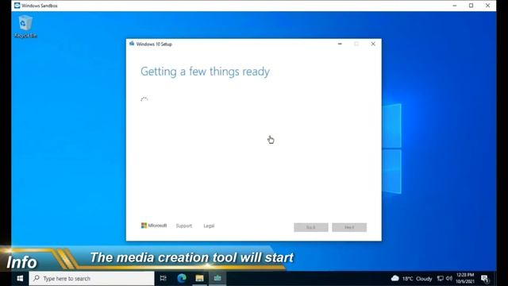Minimize the Windows 10 Setup window
This screenshot has width=508, height=286.
point(340,44)
